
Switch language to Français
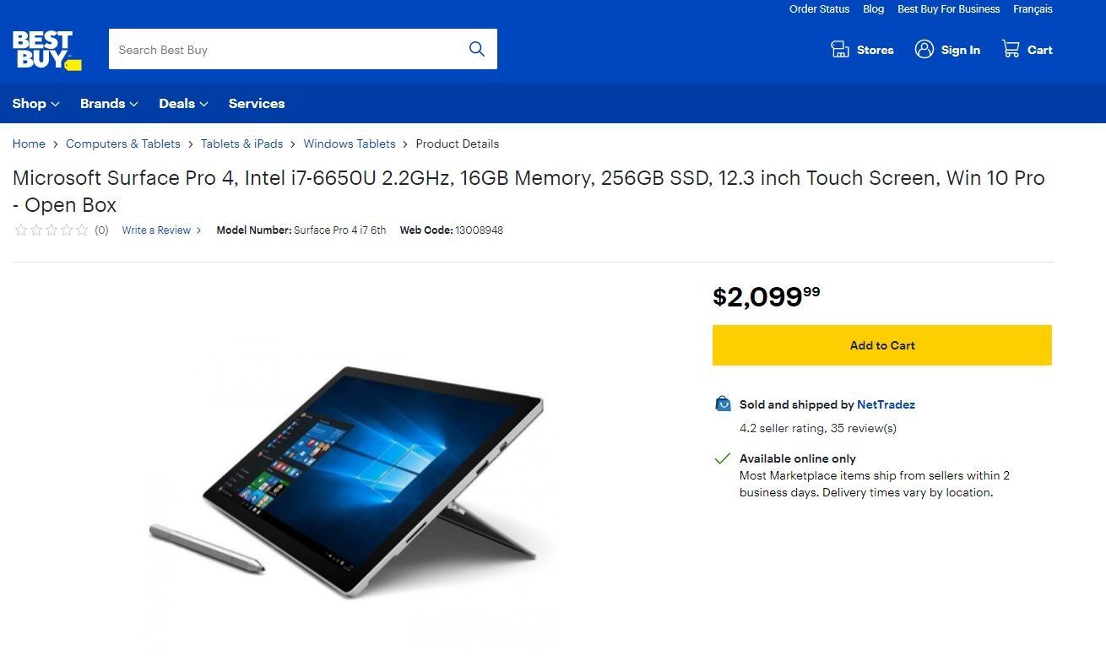(1033, 9)
